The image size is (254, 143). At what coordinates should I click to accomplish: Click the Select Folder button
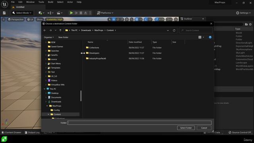pyautogui.click(x=186, y=128)
